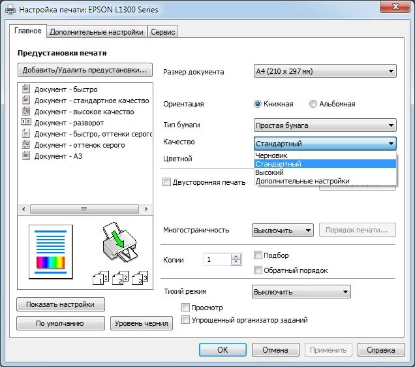The image size is (415, 367).
Task: Open Справка help button
Action: click(381, 350)
